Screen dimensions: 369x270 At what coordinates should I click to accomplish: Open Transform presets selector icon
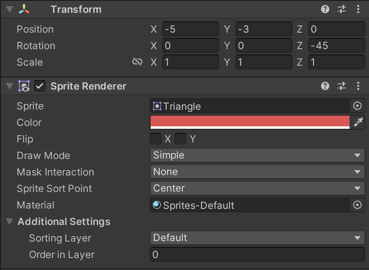pos(342,9)
